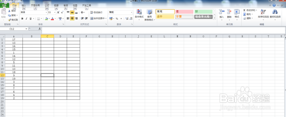Click the phonetic guide (wén) icon
Viewport: 286px width, 117px height.
pyautogui.click(x=60, y=18)
